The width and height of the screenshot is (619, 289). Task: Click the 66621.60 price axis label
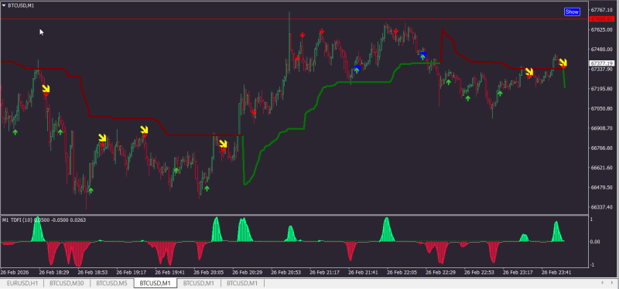click(x=602, y=168)
